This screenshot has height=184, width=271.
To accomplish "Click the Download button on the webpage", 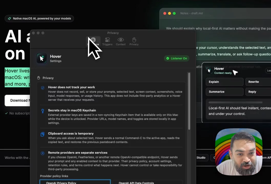I will [17, 100].
